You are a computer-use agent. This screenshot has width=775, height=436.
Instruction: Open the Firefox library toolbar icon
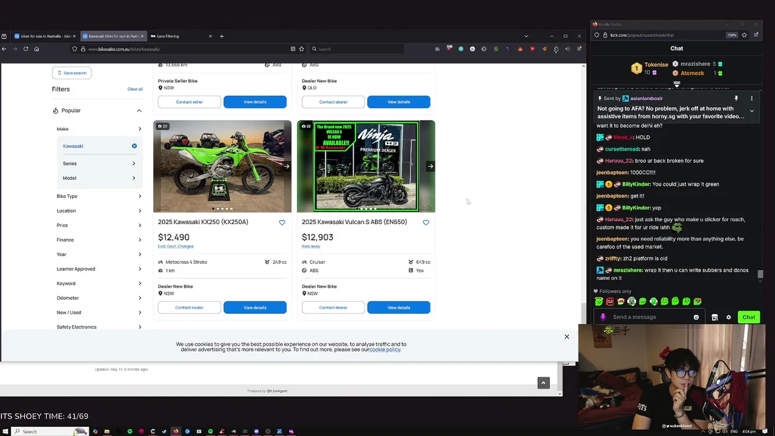click(437, 49)
